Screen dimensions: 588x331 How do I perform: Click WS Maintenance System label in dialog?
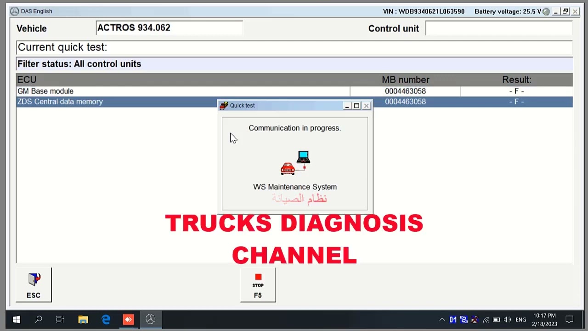(x=295, y=187)
